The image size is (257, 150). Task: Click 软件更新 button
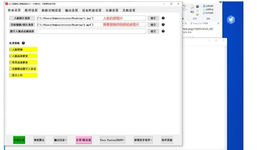click(x=167, y=140)
